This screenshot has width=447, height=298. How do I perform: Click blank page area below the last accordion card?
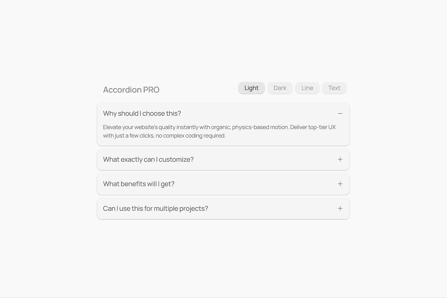tap(223, 256)
